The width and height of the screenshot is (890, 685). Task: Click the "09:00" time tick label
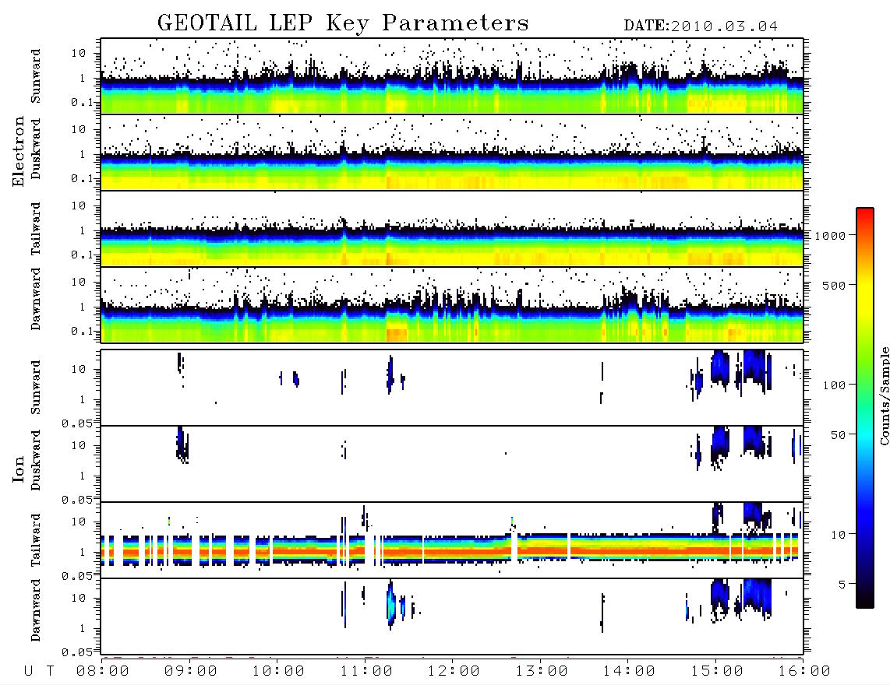(191, 671)
